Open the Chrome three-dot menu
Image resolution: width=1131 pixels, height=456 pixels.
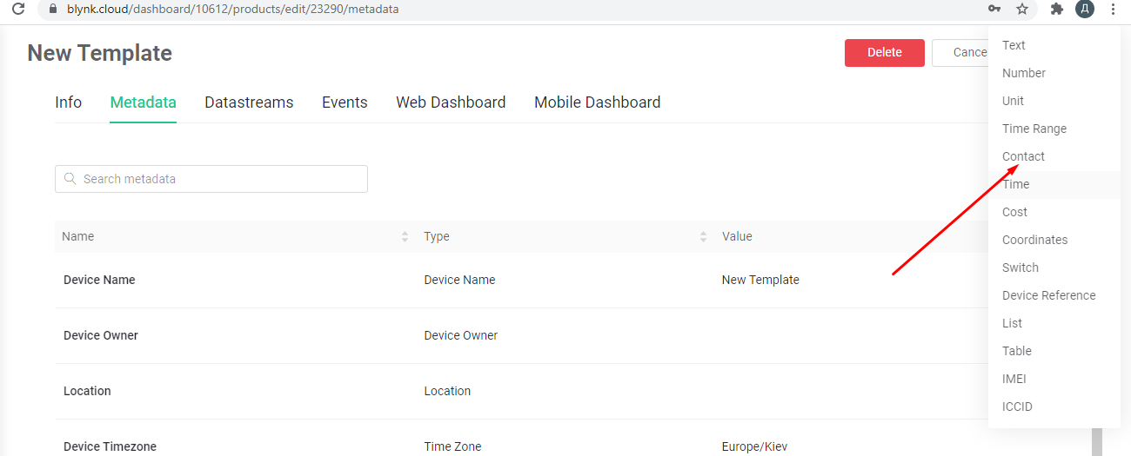point(1113,9)
